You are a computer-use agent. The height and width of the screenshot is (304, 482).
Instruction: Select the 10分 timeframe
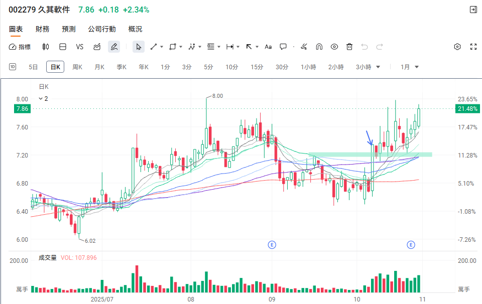coord(232,67)
